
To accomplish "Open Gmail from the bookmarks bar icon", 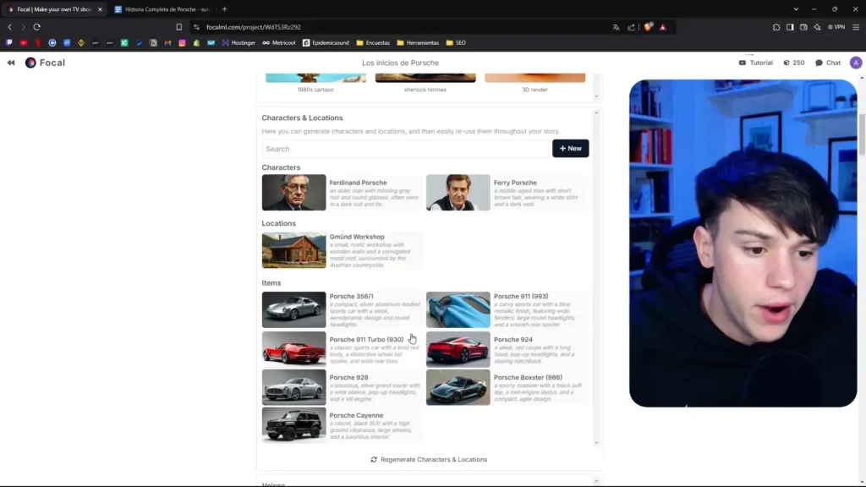I will 168,42.
